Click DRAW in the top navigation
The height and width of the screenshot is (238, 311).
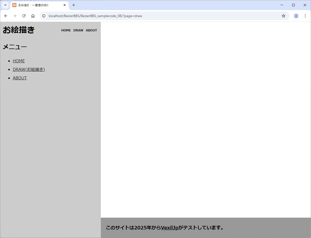tap(78, 30)
